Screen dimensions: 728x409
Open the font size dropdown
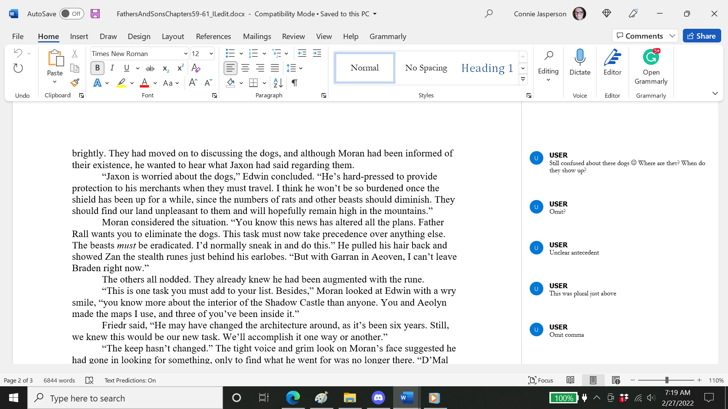click(211, 53)
